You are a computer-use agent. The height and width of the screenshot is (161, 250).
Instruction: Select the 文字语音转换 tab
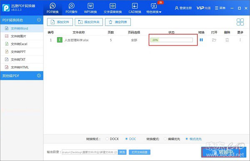(x=112, y=8)
